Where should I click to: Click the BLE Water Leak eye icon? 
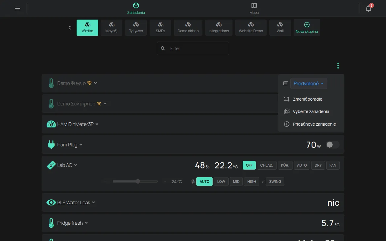(x=51, y=202)
